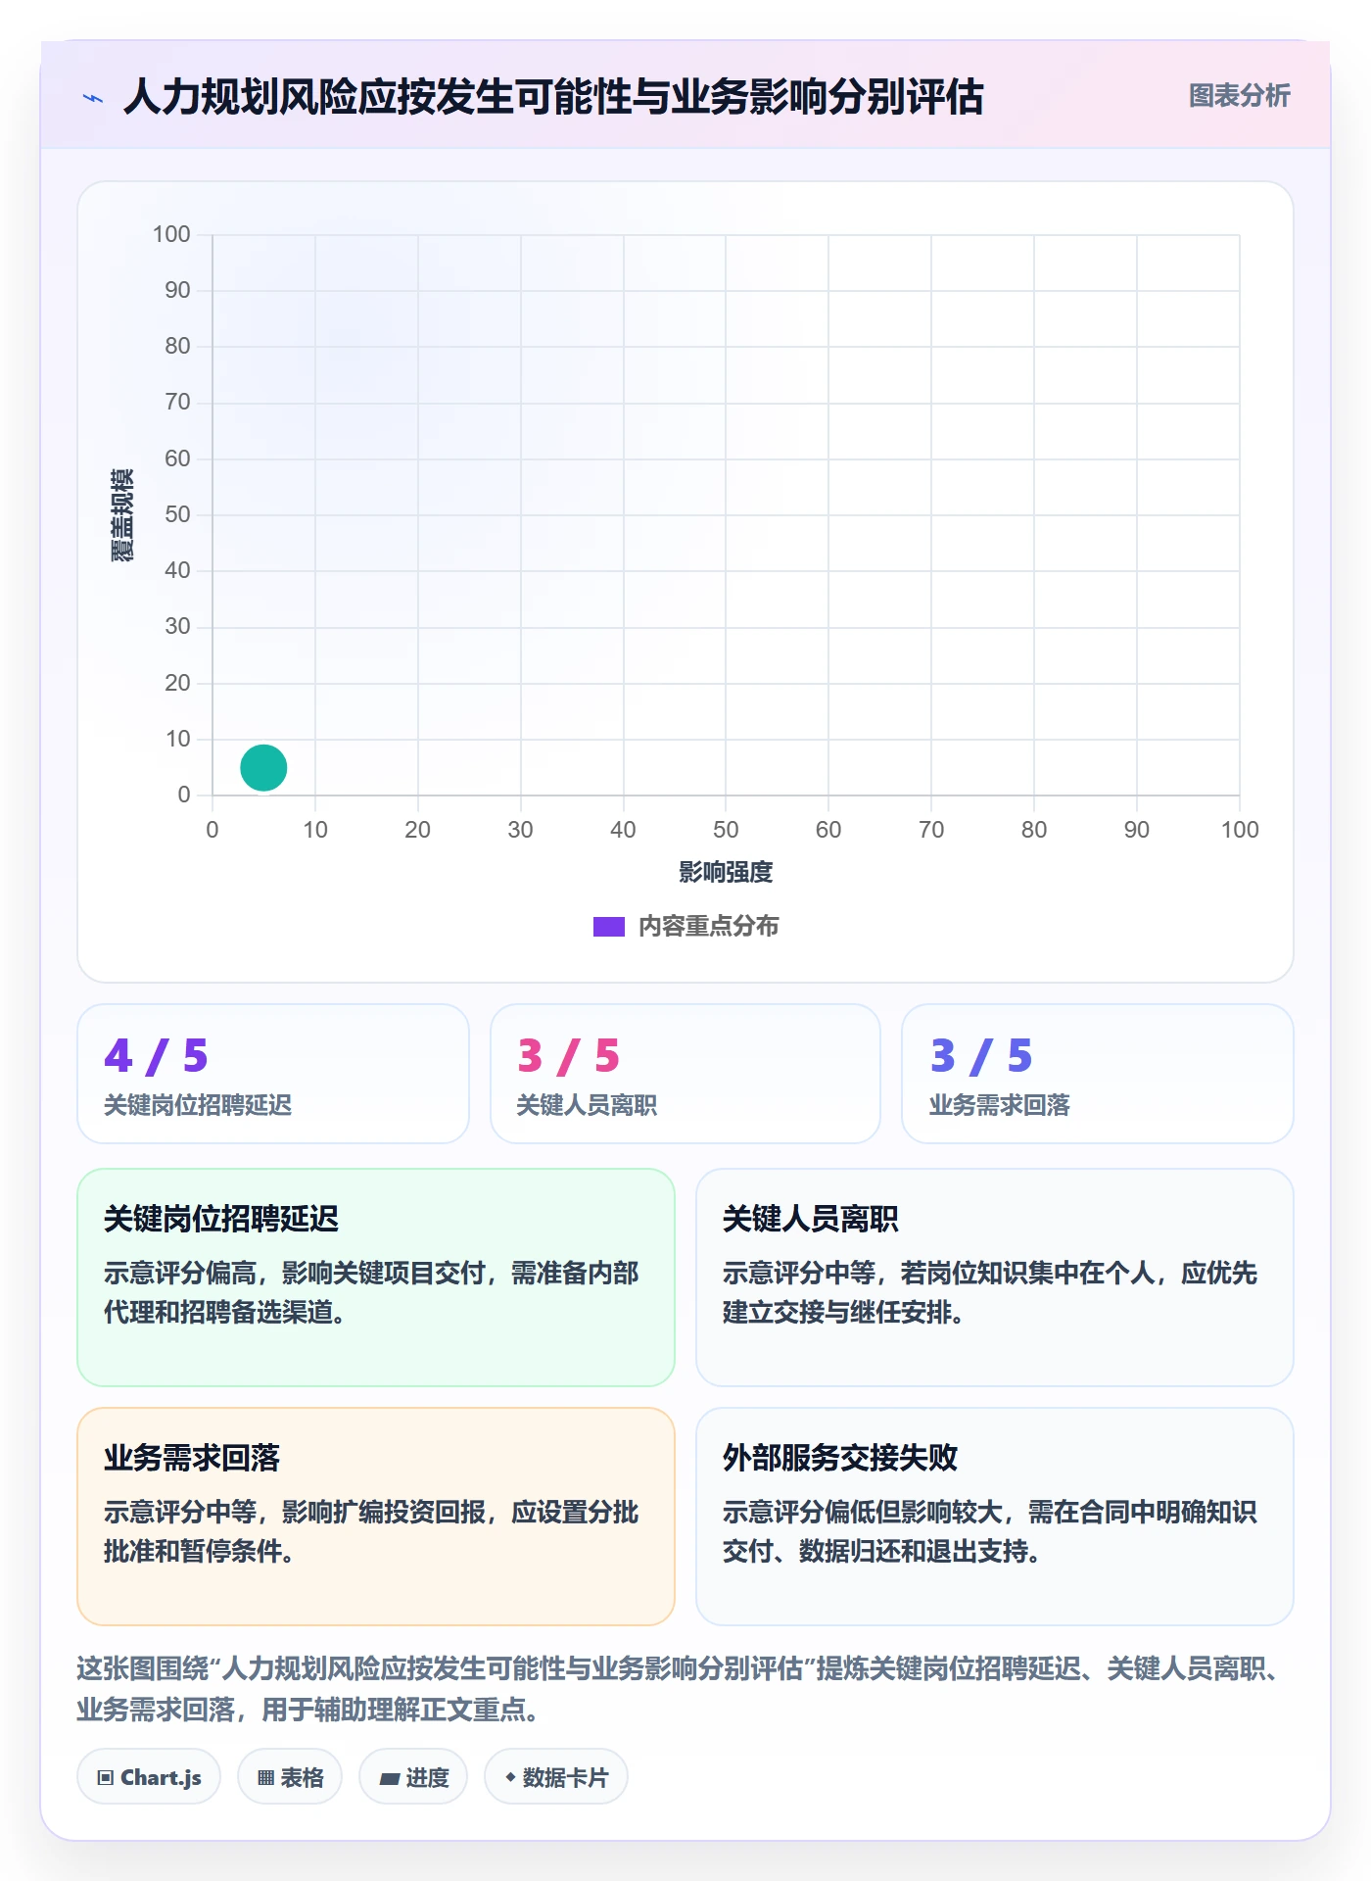Click the square icon in Chart.js chip
Image resolution: width=1371 pixels, height=1881 pixels.
click(106, 1777)
